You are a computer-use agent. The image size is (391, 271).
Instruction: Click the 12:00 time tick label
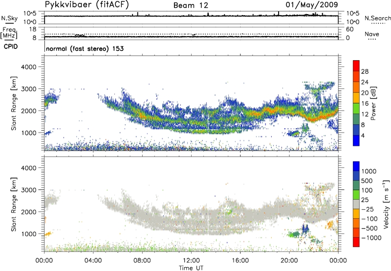click(191, 261)
